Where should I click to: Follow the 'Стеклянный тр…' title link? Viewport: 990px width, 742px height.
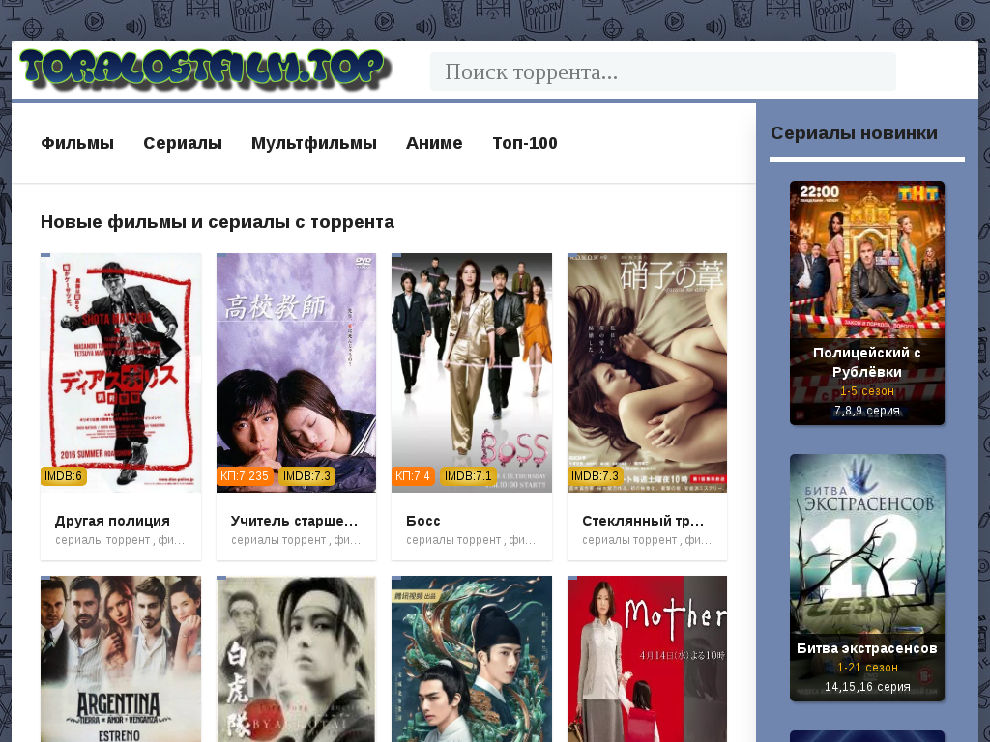point(643,521)
